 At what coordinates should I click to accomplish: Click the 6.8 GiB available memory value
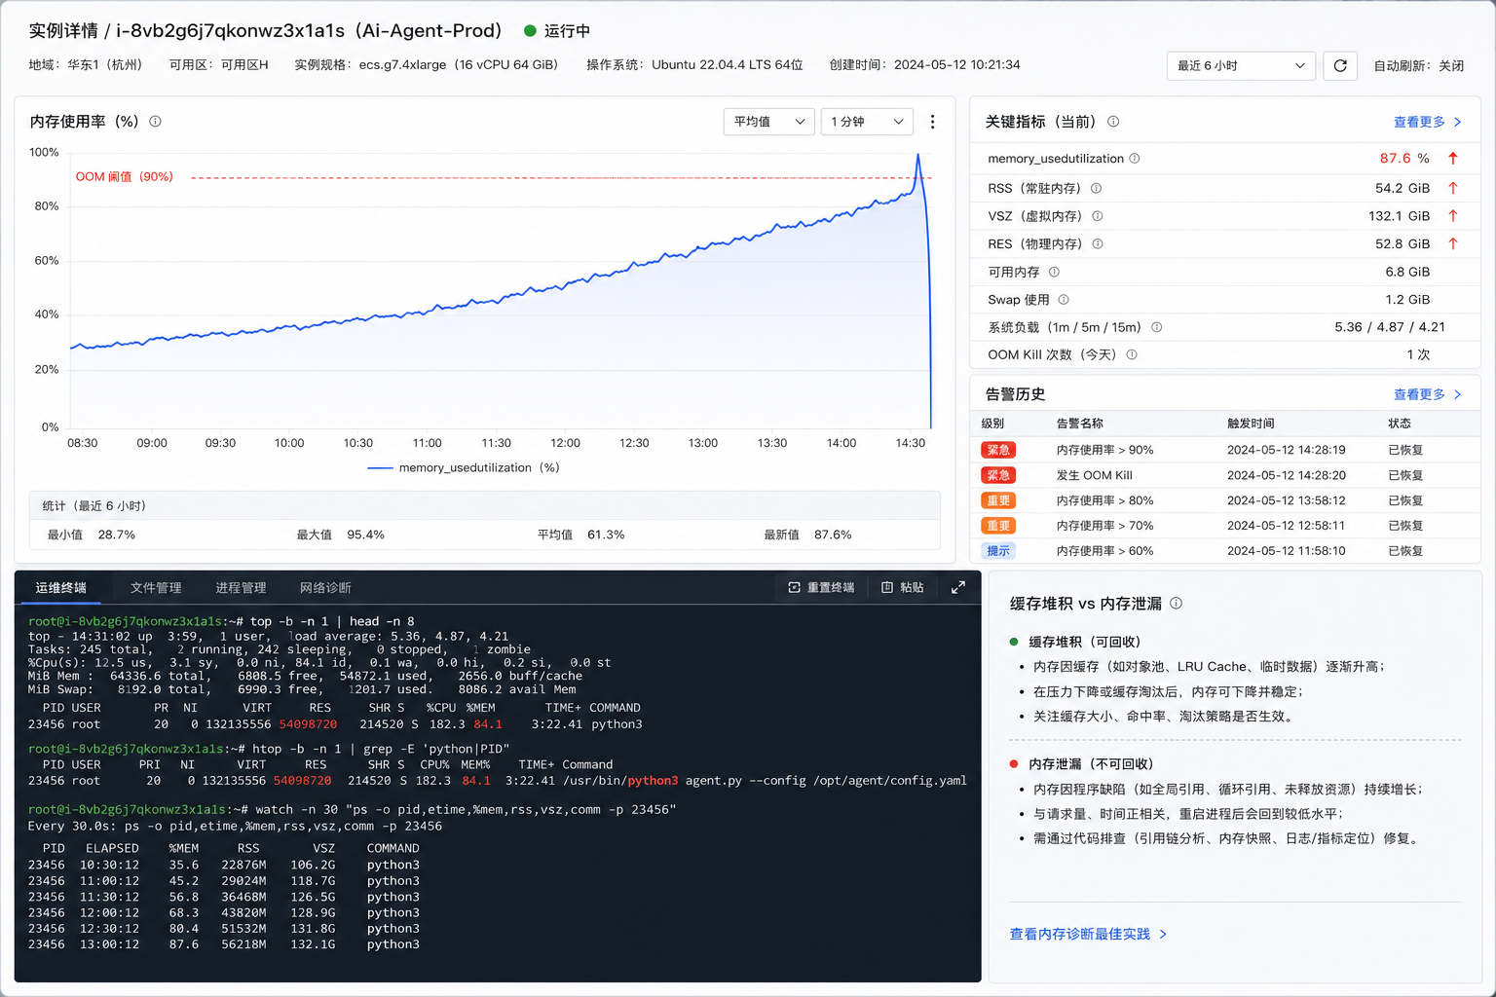pyautogui.click(x=1408, y=272)
